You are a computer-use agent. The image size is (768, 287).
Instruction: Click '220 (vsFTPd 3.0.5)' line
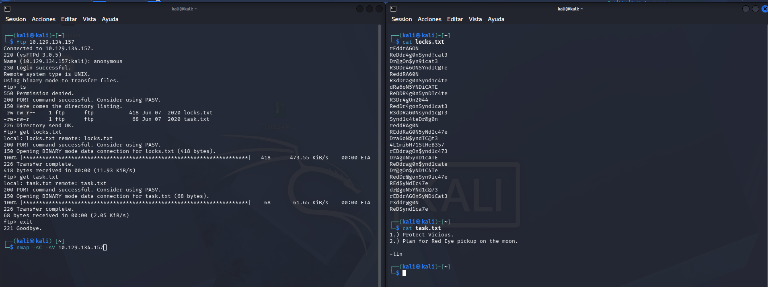click(33, 55)
